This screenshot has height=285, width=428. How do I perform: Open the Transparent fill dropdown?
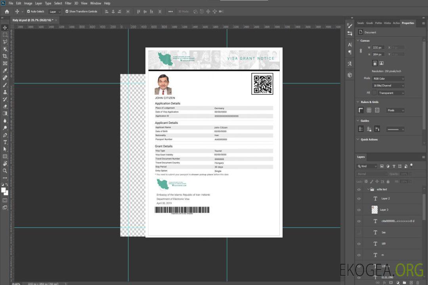tap(391, 93)
